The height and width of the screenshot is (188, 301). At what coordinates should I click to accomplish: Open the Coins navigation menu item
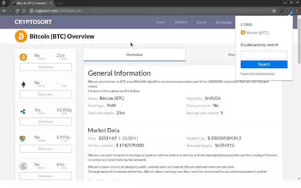tap(161, 22)
